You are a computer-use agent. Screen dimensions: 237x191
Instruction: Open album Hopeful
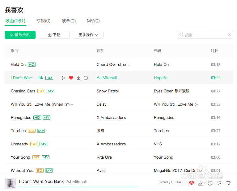tap(161, 78)
